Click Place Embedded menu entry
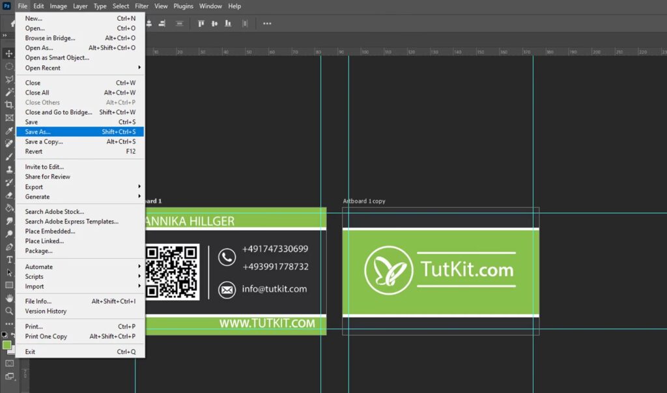Image resolution: width=667 pixels, height=393 pixels. tap(50, 231)
